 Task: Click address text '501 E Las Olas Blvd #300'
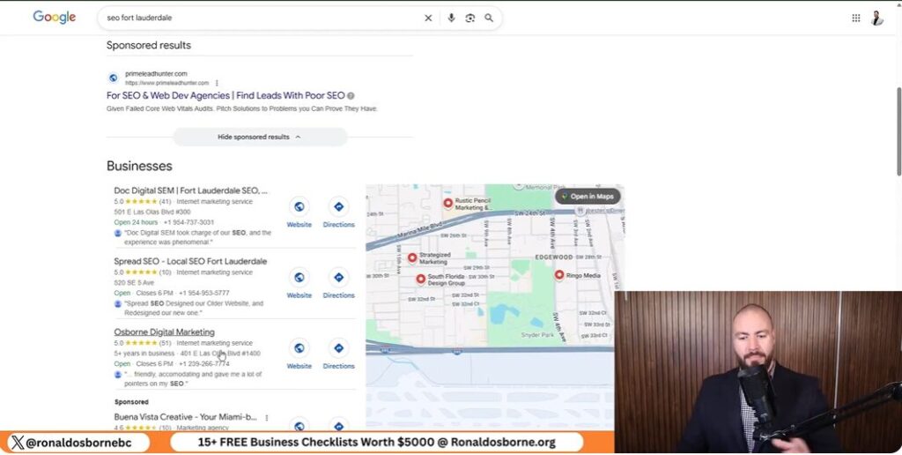(152, 212)
